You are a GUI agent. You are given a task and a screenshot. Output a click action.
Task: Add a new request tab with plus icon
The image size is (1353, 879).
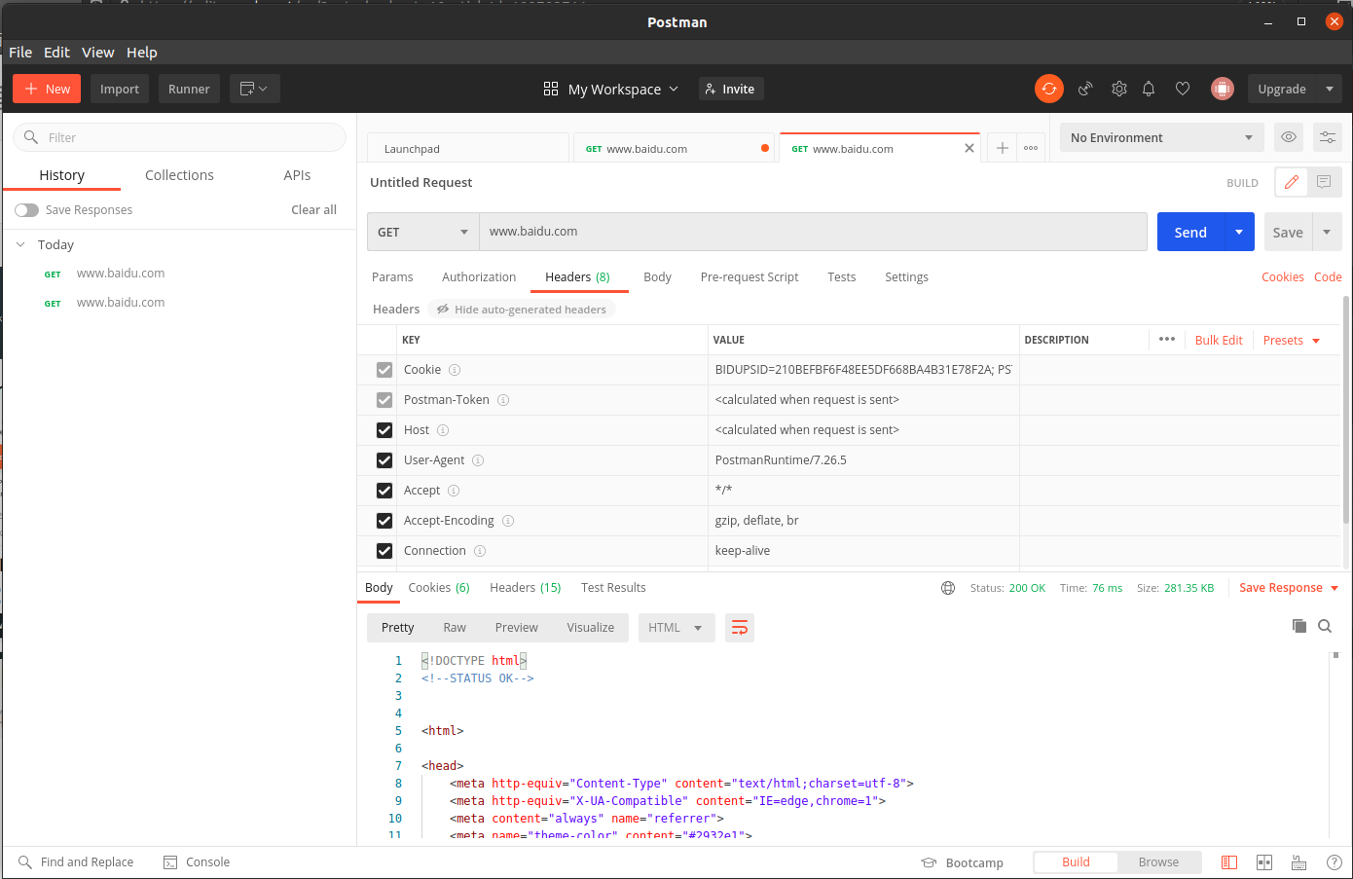pyautogui.click(x=1002, y=148)
